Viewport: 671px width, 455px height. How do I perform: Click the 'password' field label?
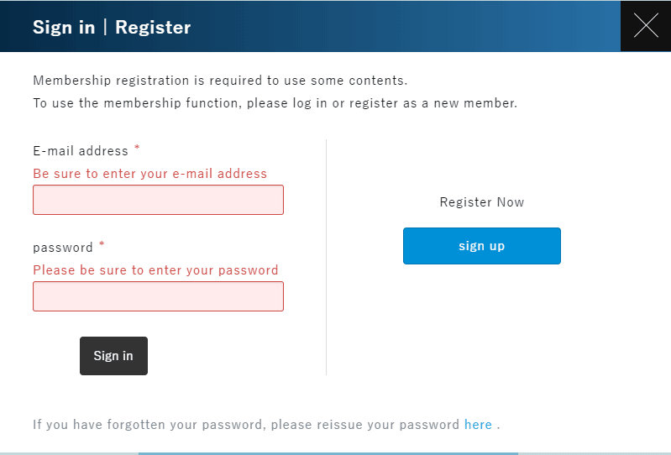(x=63, y=248)
